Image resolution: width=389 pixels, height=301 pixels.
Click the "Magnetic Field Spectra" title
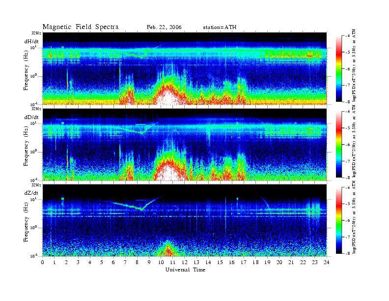(x=81, y=27)
